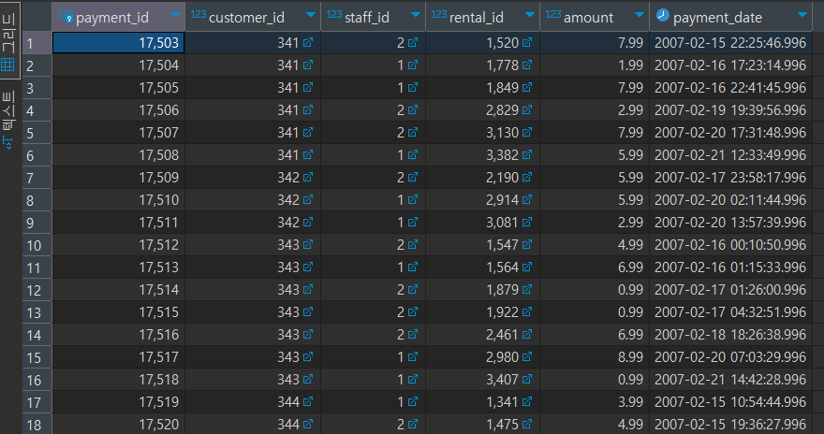The height and width of the screenshot is (434, 824).
Task: Switch to the text view tab
Action: click(9, 120)
